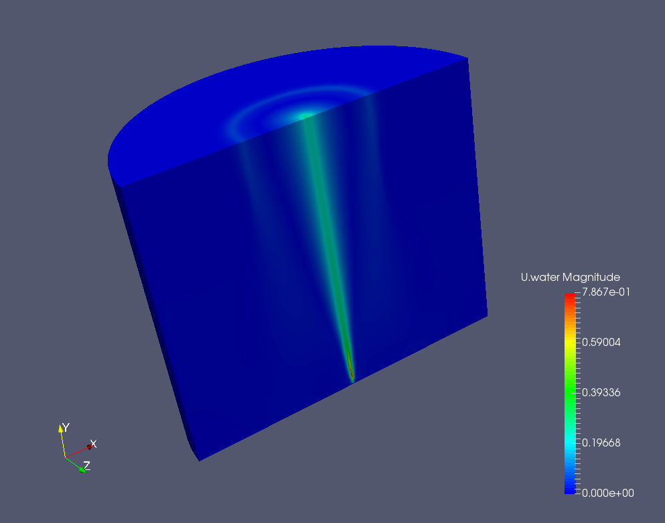Click the 7.867e-01 maximum value label
Image resolution: width=665 pixels, height=523 pixels.
point(605,292)
